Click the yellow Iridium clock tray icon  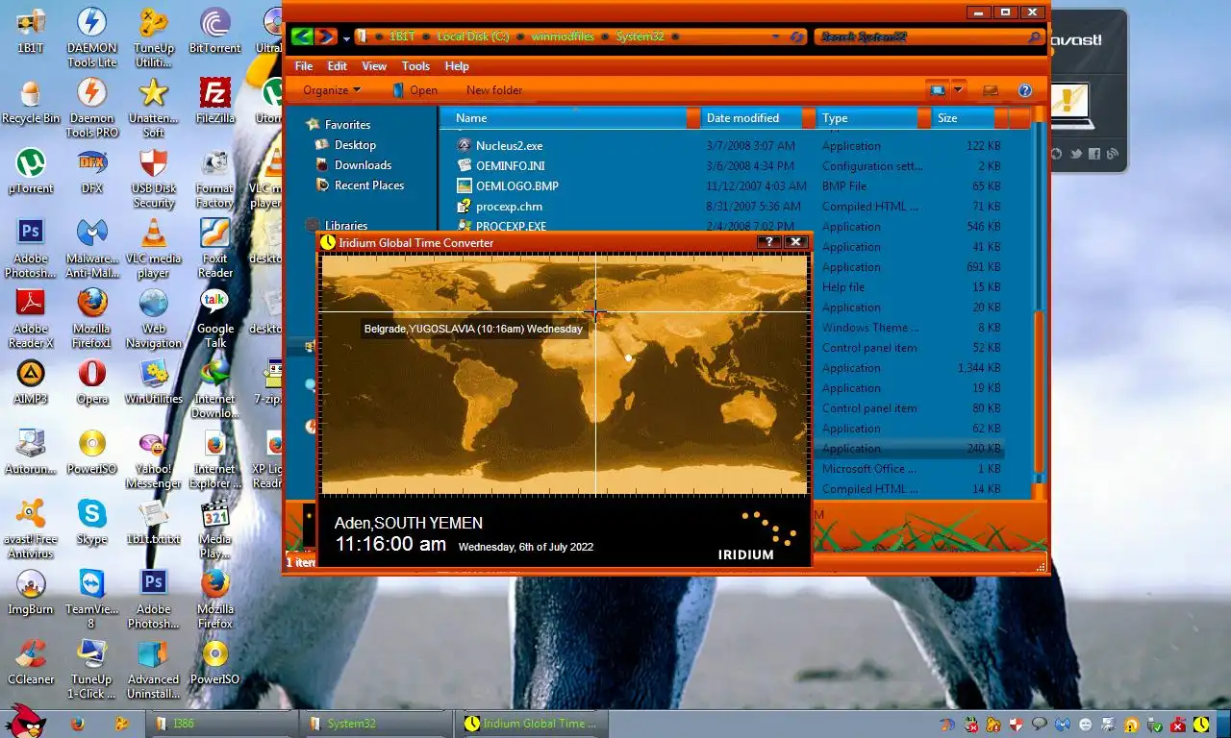pos(1202,724)
